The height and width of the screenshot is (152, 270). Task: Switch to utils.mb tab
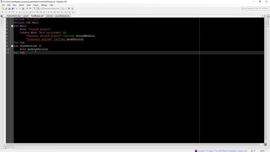coord(49,16)
